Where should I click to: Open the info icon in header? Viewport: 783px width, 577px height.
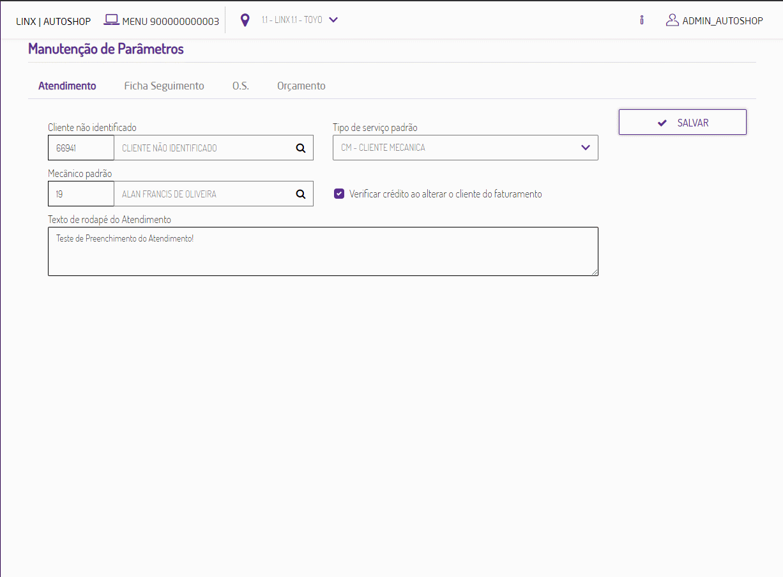641,20
